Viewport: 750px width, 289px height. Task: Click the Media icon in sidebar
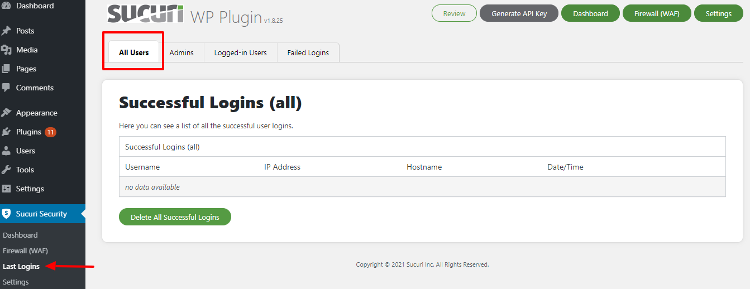6,50
